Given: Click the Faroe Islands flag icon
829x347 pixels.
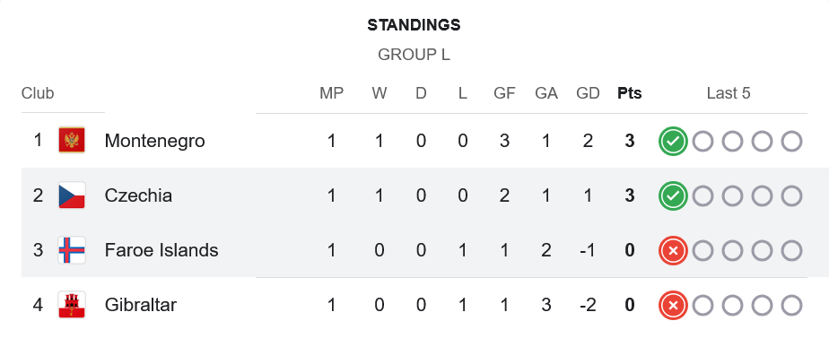Looking at the screenshot, I should 72,250.
